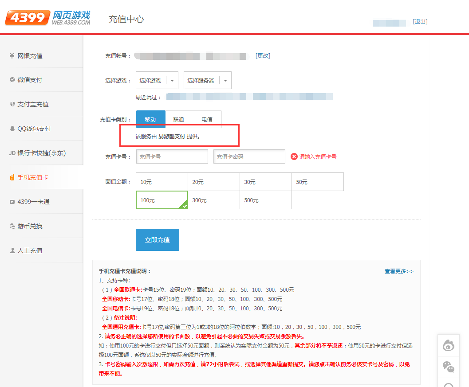Click the QQ钱包支付 bell icon

(x=12, y=129)
